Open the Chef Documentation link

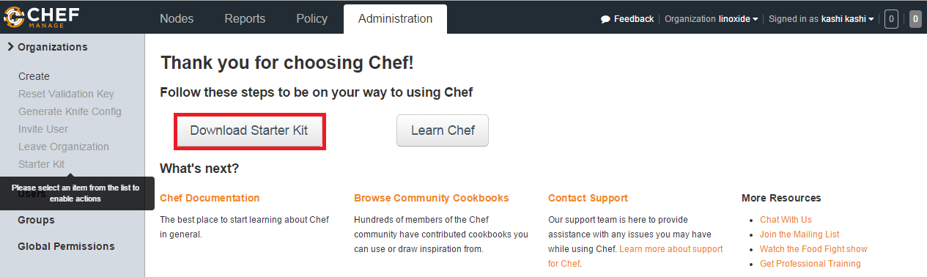210,198
